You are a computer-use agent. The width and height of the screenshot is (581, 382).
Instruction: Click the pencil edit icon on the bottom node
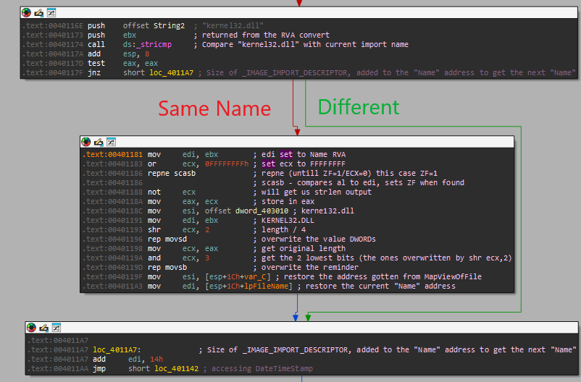(44, 327)
